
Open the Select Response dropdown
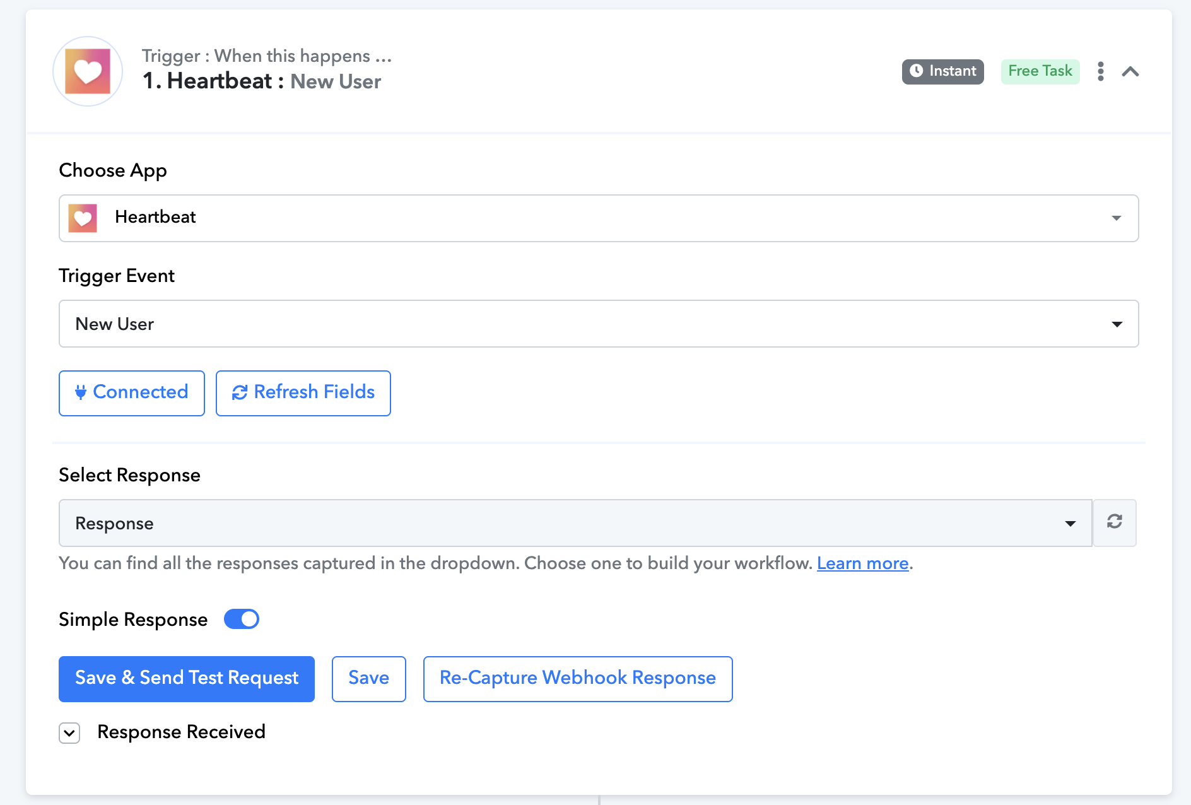click(575, 523)
